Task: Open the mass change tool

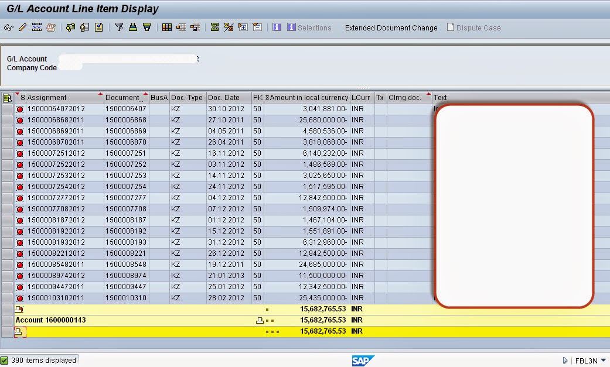Action: coord(37,27)
